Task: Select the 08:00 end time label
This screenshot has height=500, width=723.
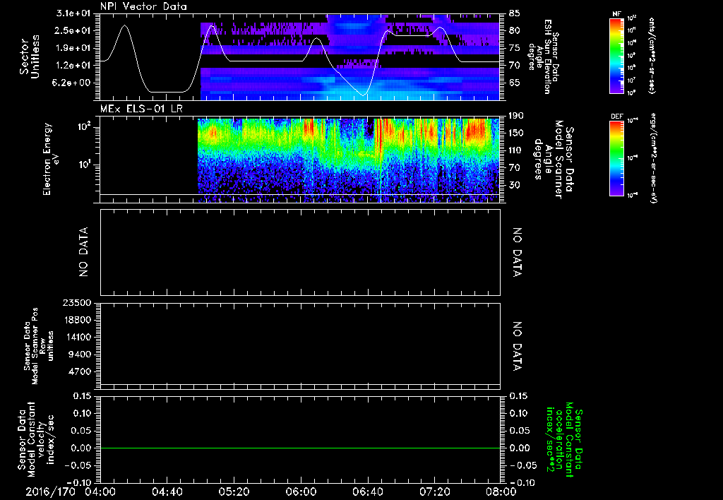Action: pos(501,492)
